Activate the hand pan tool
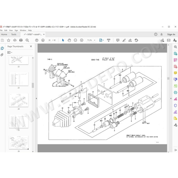The height and width of the screenshot is (178, 178). click(x=69, y=40)
